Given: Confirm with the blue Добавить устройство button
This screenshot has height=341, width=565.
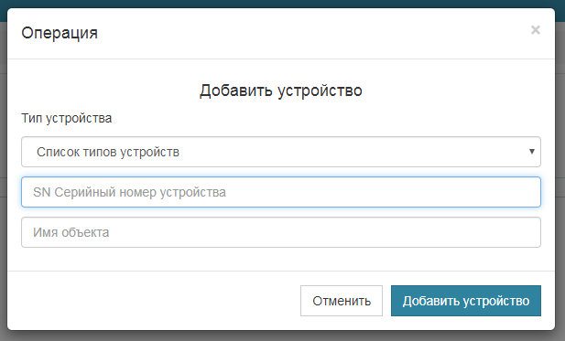Looking at the screenshot, I should (x=466, y=301).
